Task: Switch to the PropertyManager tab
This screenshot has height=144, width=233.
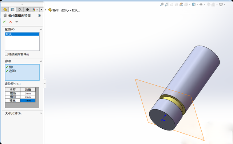Action: tap(12, 9)
